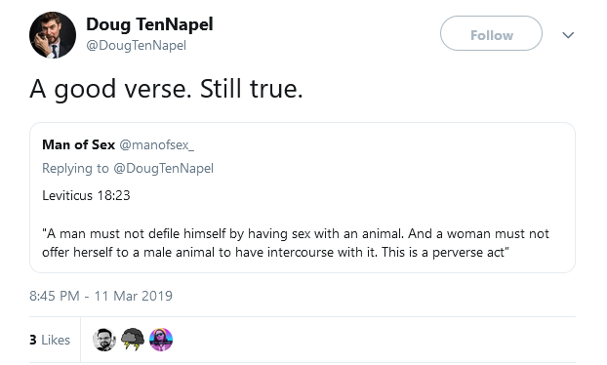
Task: Open @DougTenNapel in Replying to line
Action: tap(163, 169)
